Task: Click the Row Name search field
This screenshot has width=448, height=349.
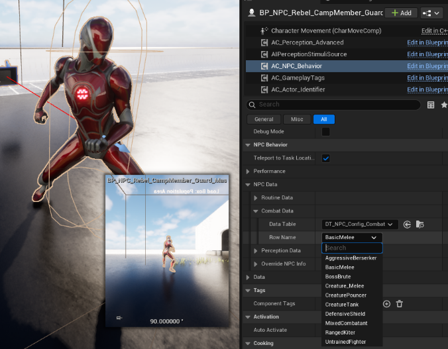Action: pos(352,248)
